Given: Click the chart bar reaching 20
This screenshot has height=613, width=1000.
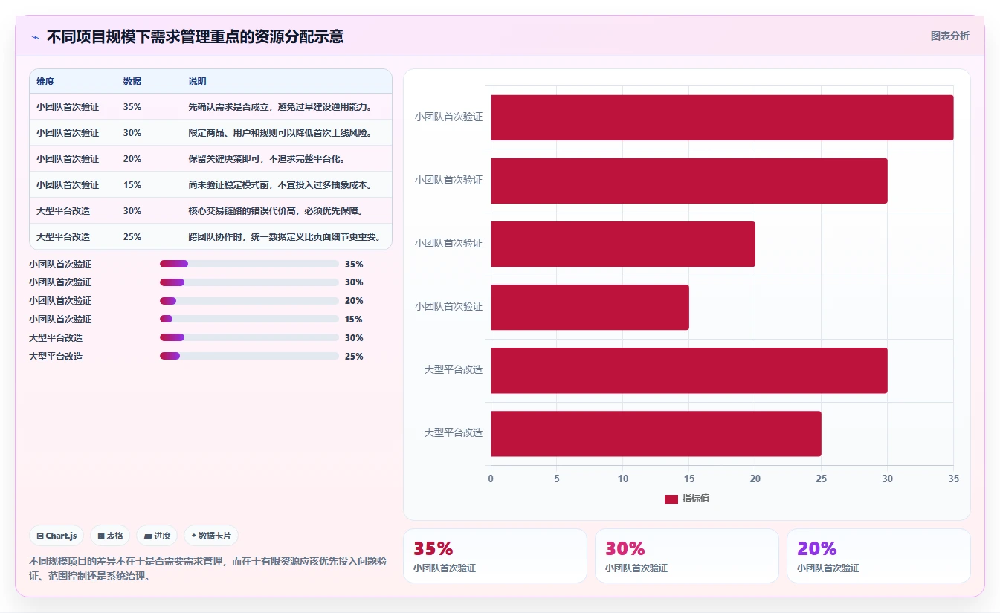Looking at the screenshot, I should 623,244.
